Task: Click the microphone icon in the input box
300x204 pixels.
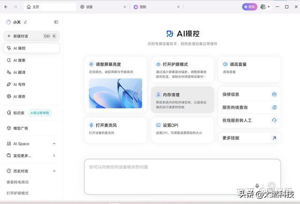Action: (x=257, y=186)
